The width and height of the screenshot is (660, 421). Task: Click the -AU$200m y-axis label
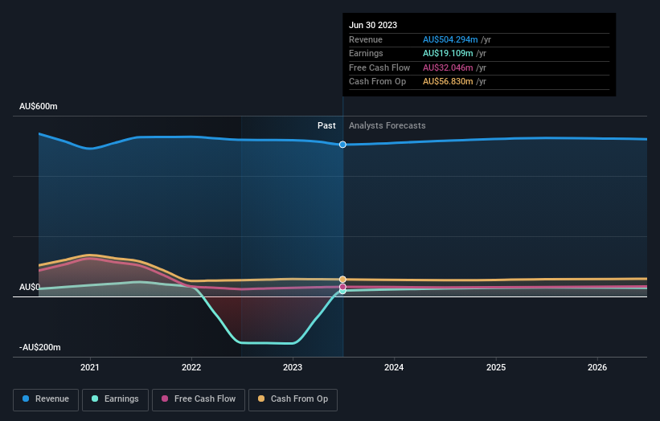[x=40, y=347]
